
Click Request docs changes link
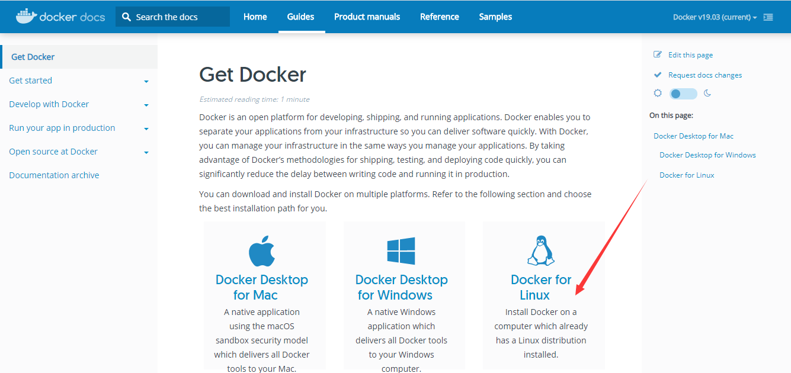(x=705, y=75)
